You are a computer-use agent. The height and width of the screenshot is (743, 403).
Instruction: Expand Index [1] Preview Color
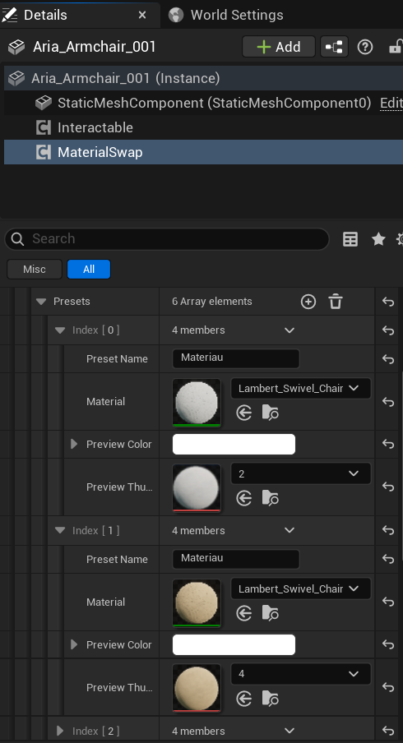(74, 644)
